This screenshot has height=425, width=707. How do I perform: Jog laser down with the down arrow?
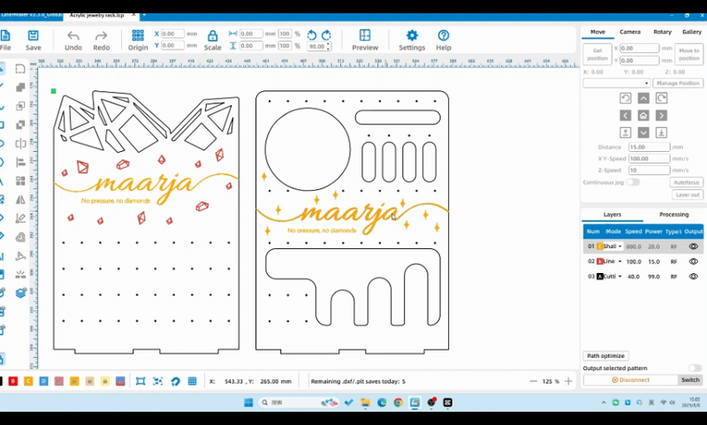[x=643, y=133]
